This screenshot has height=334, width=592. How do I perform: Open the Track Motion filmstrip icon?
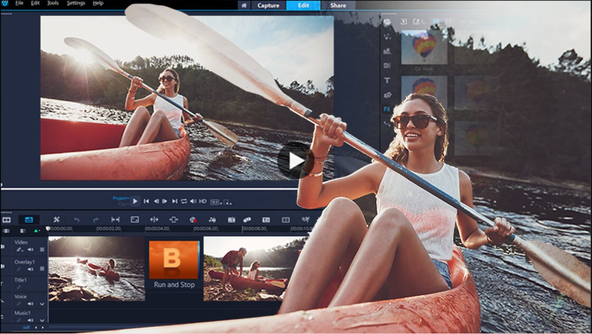point(231,220)
